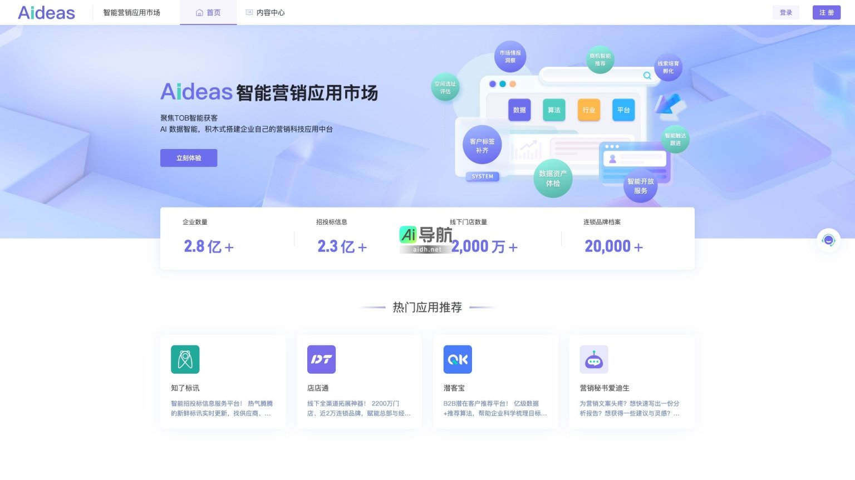Click the 市场情报洞察 floating bubble
This screenshot has height=480, width=855.
point(510,56)
